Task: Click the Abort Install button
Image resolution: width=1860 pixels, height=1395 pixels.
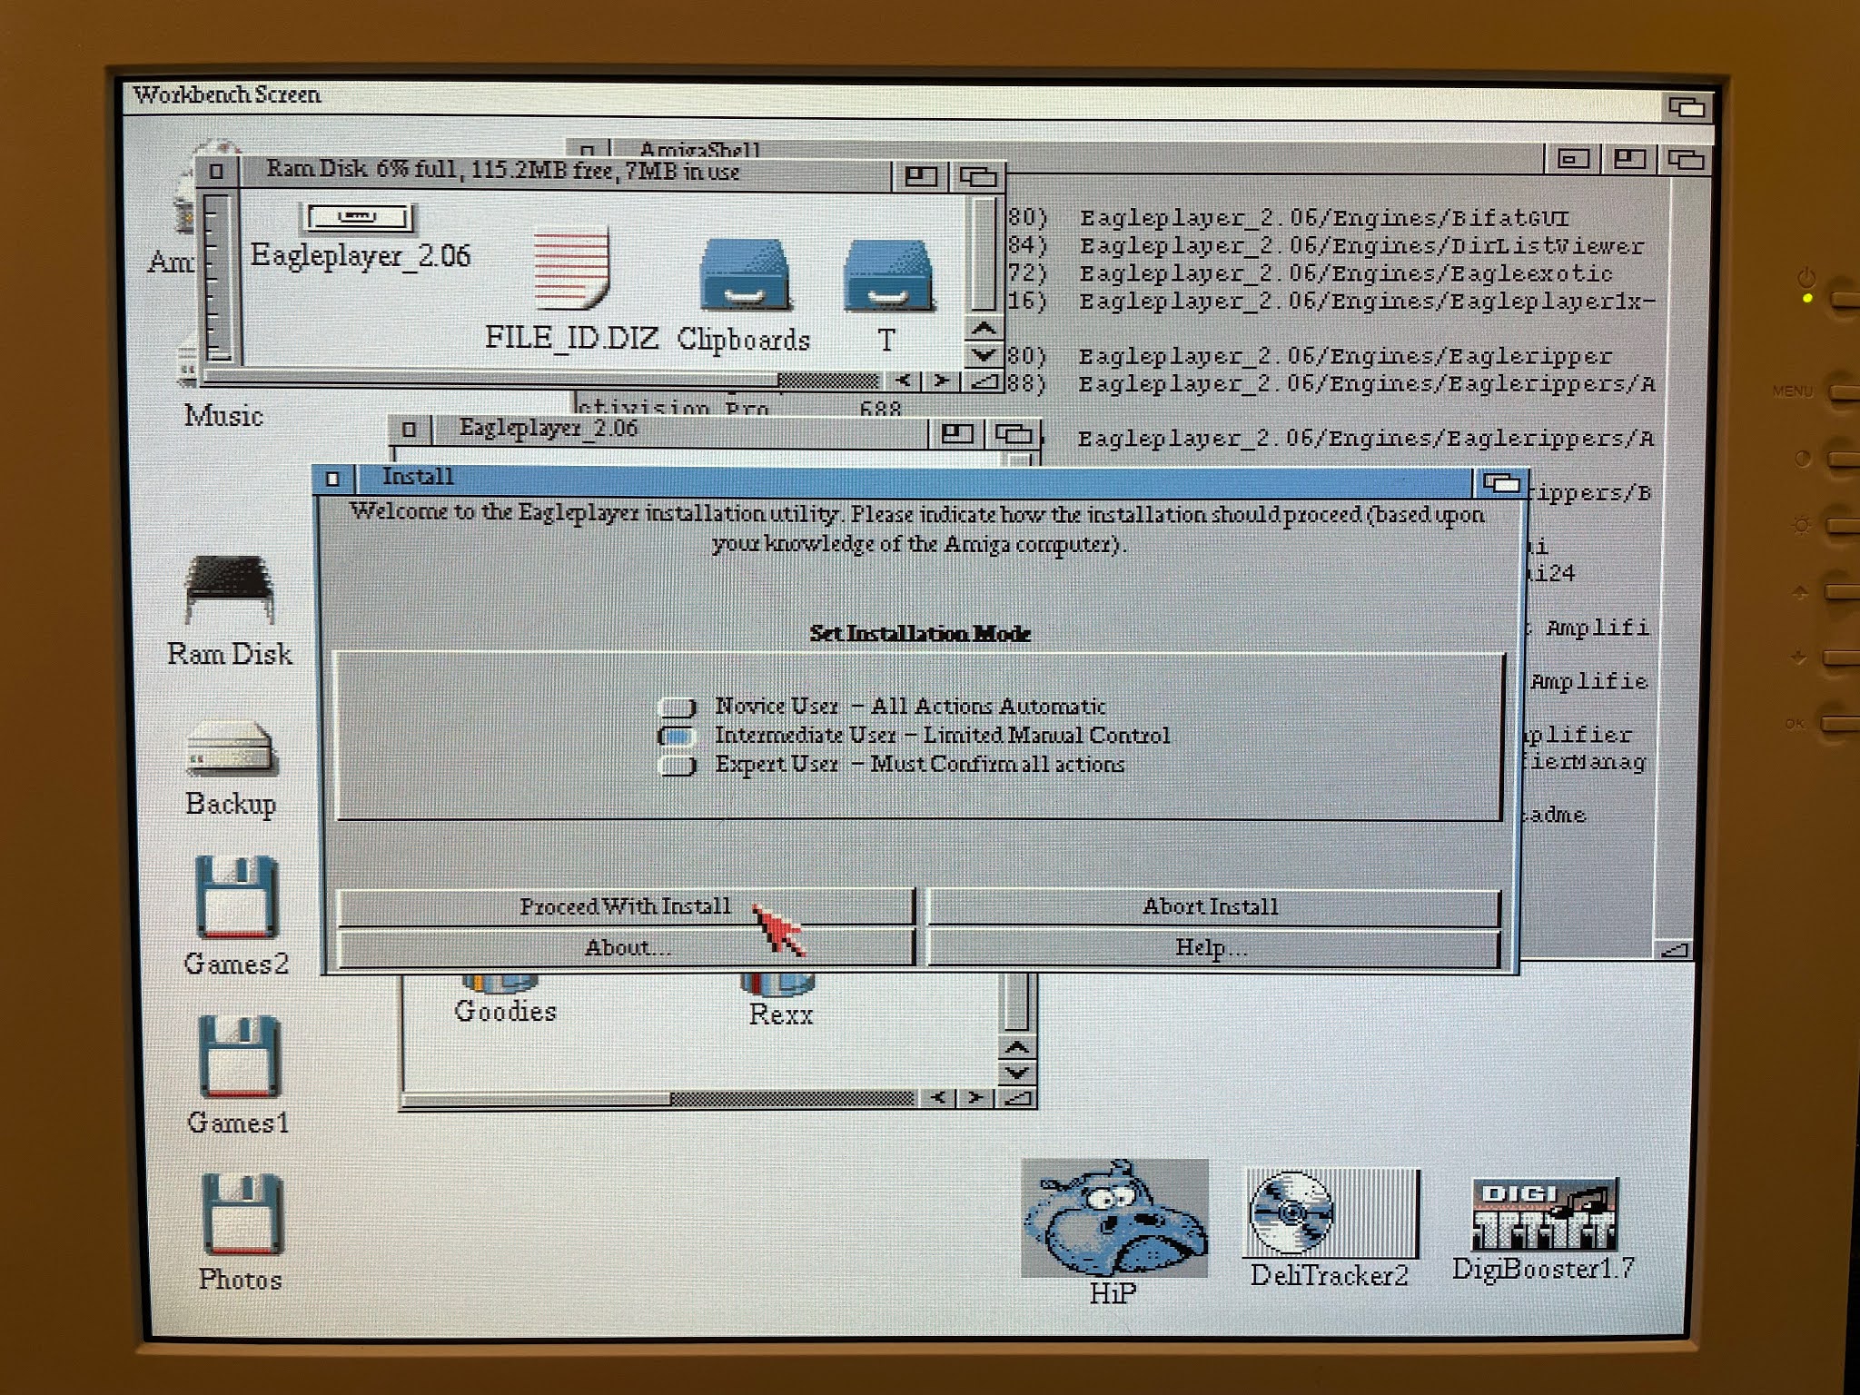Action: (x=1212, y=906)
